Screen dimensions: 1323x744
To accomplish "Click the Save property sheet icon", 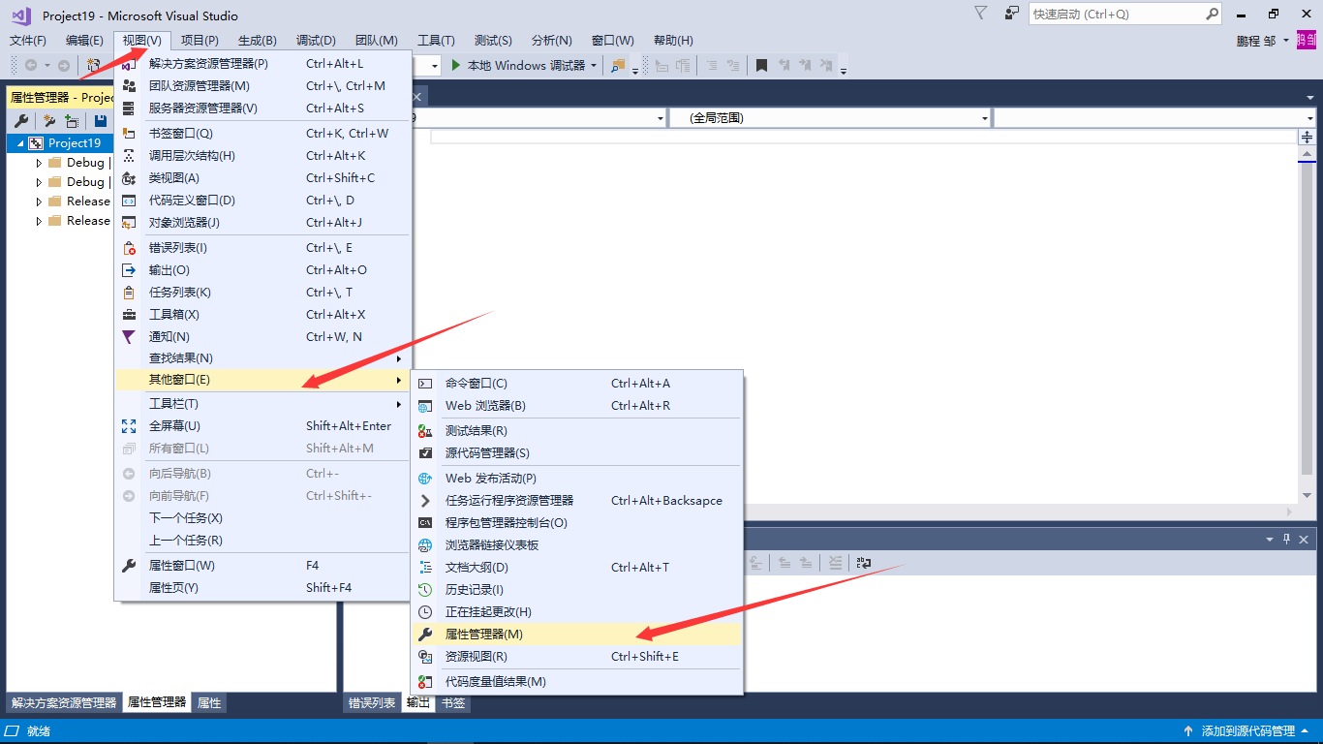I will [x=100, y=119].
